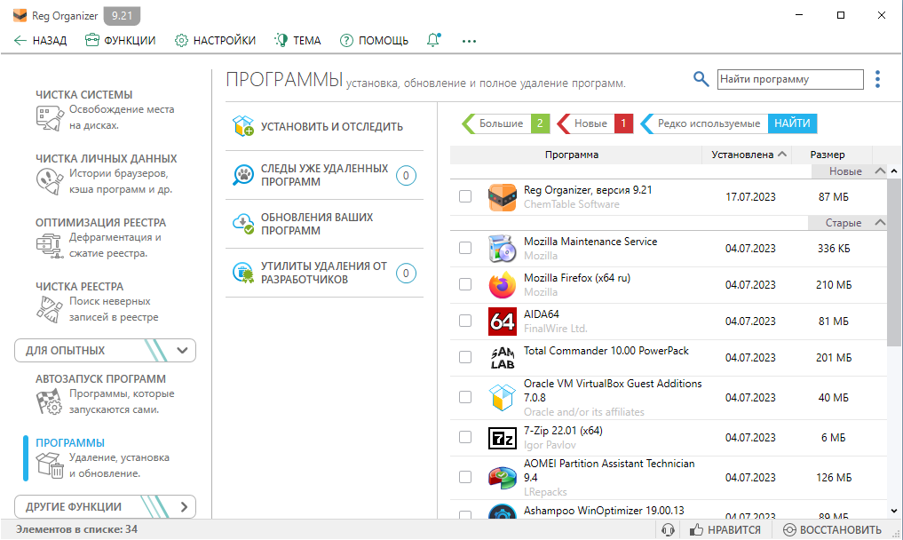Screen dimensions: 903x540
Task: Click the Автозапуск программ flag icon
Action: (50, 401)
